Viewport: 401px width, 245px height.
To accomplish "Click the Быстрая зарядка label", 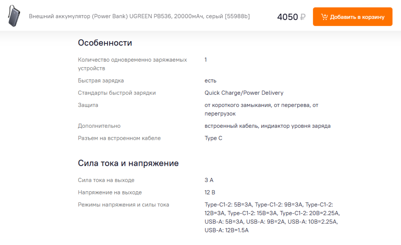I will click(101, 81).
